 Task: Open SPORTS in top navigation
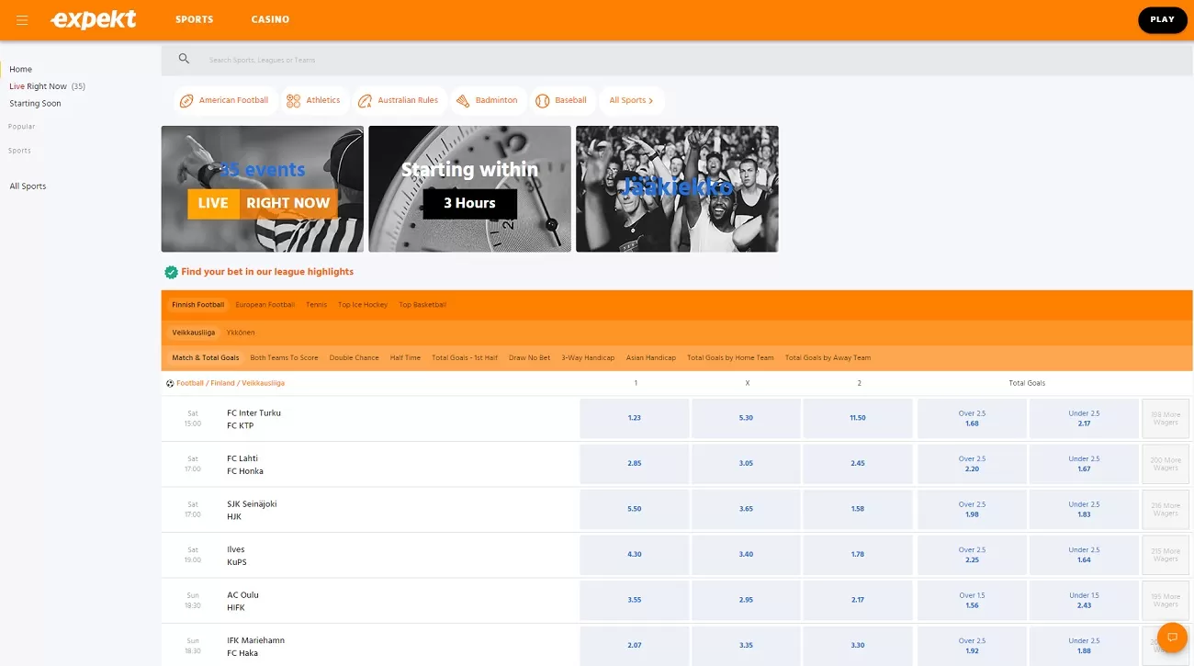194,19
